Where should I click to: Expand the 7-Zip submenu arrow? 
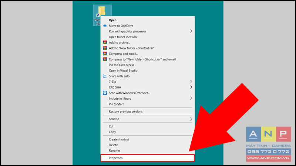[x=191, y=82]
